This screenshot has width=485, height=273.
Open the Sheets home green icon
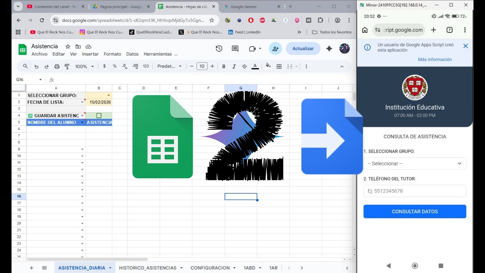click(23, 50)
